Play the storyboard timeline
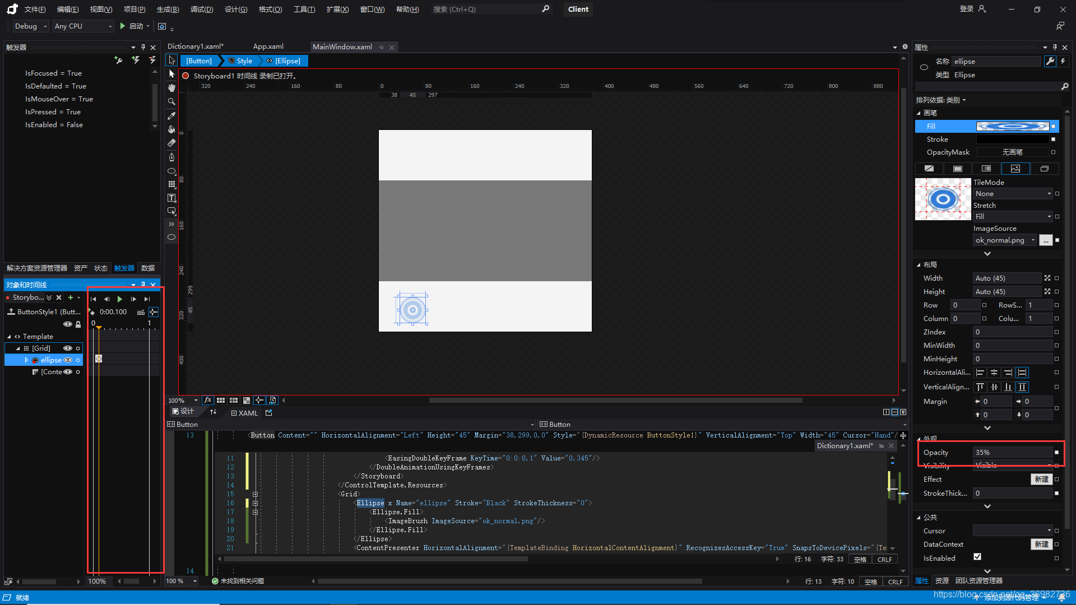Image resolution: width=1076 pixels, height=605 pixels. [x=120, y=299]
